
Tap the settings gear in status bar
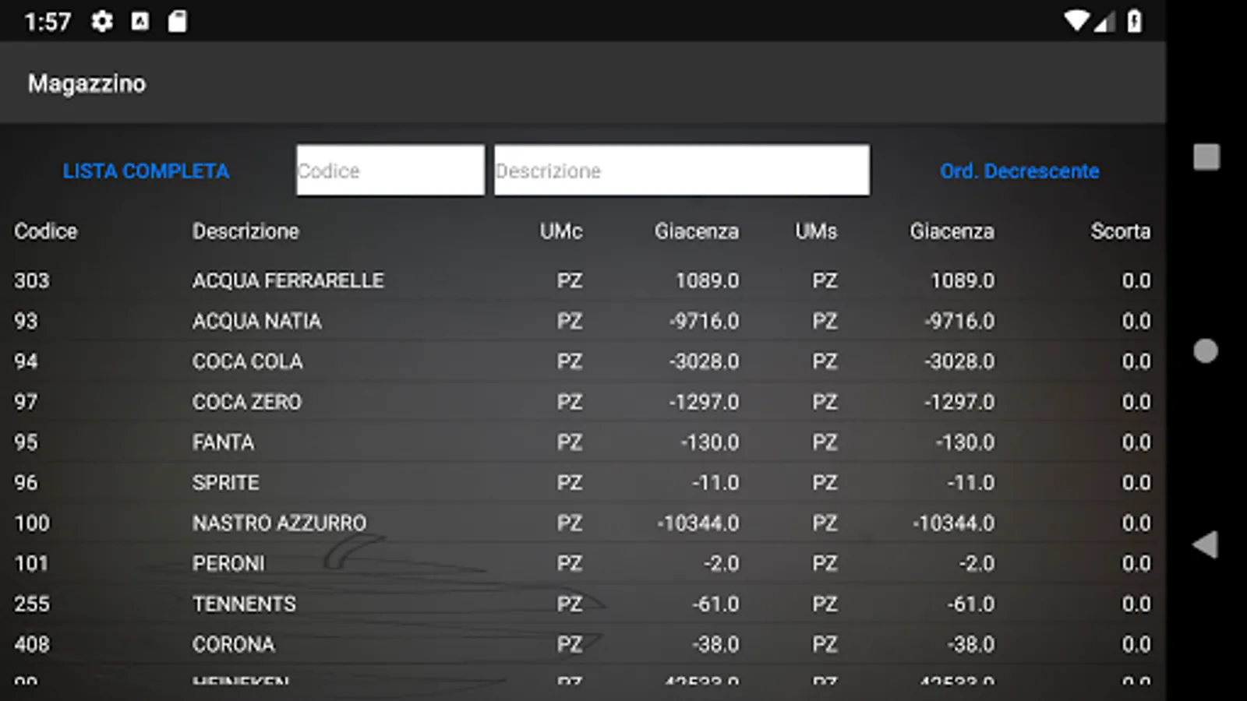point(101,21)
